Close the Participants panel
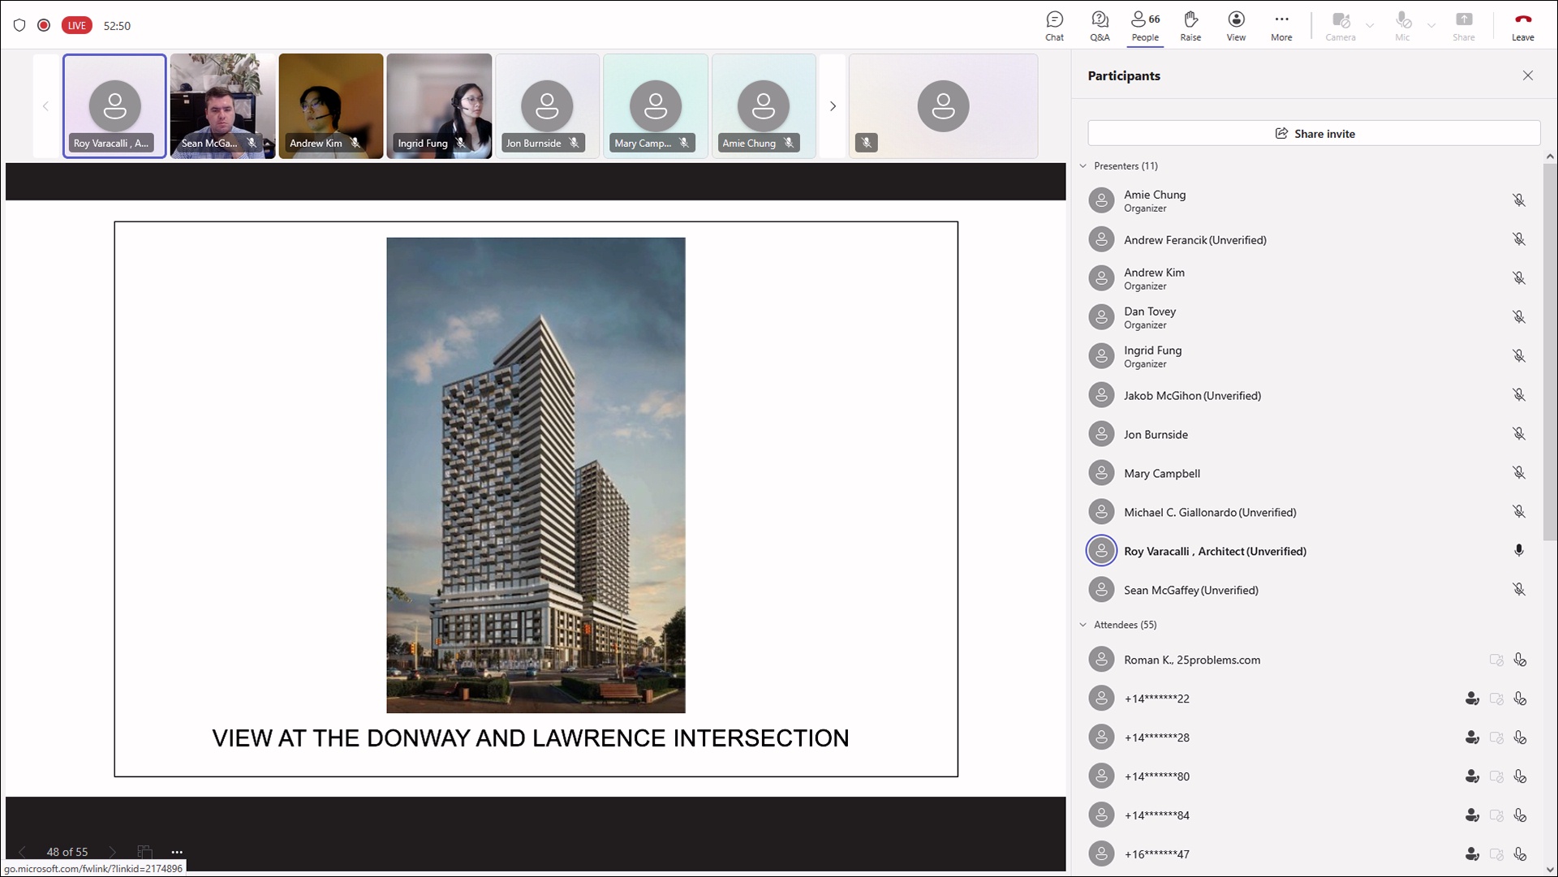The height and width of the screenshot is (877, 1558). tap(1527, 75)
